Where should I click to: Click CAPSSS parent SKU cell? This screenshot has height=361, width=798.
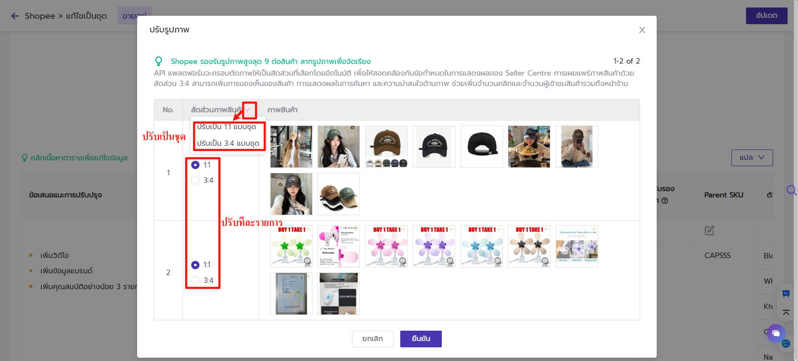(717, 255)
